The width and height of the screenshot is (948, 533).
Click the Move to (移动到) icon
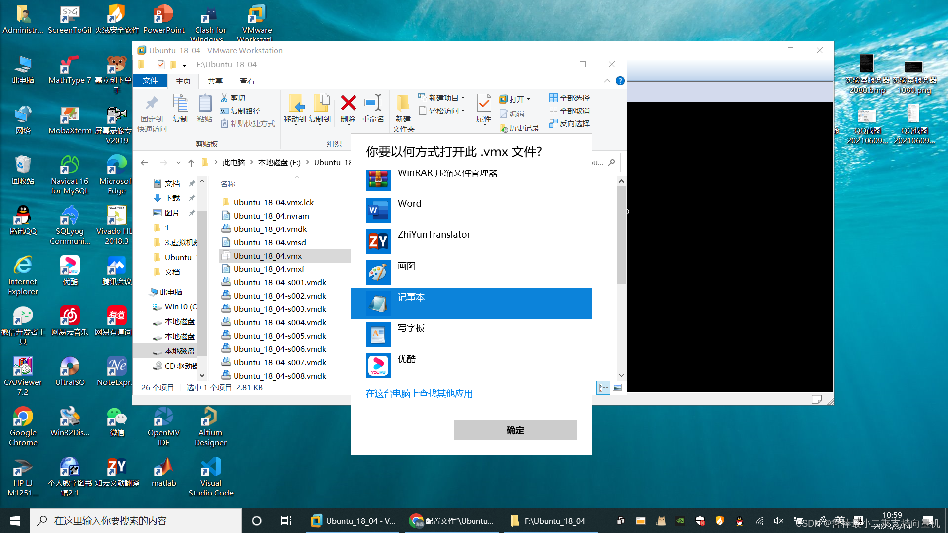tap(296, 103)
